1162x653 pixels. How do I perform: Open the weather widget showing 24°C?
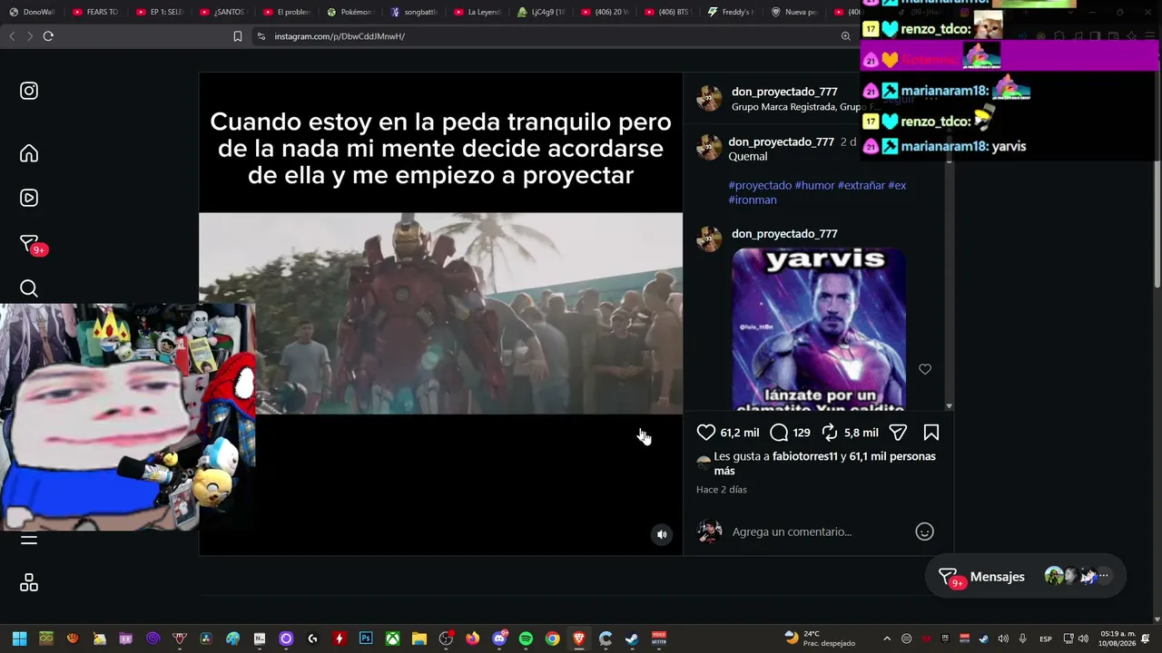820,638
